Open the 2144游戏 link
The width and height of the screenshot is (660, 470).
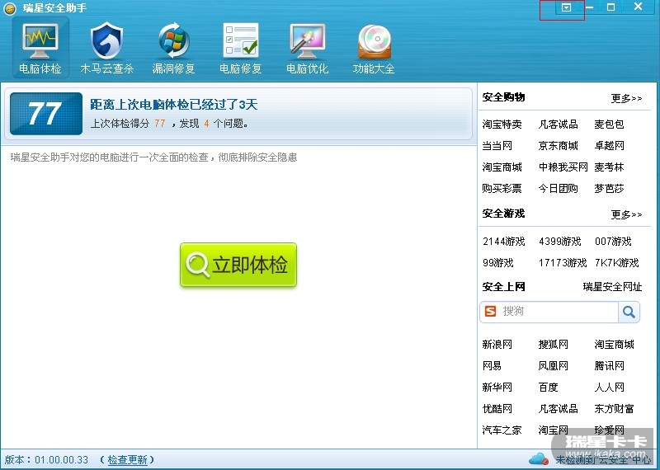point(504,242)
